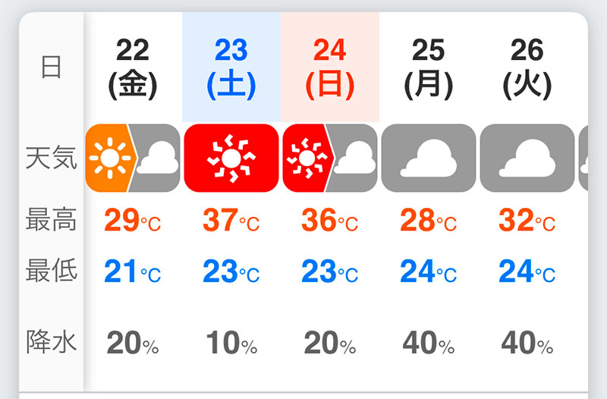
Task: Click the 降水 precipitation row label
Action: [x=52, y=343]
